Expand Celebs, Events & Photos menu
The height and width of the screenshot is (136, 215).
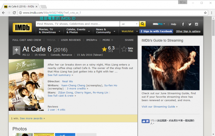78,31
